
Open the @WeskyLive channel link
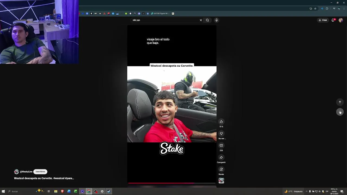pos(26,172)
